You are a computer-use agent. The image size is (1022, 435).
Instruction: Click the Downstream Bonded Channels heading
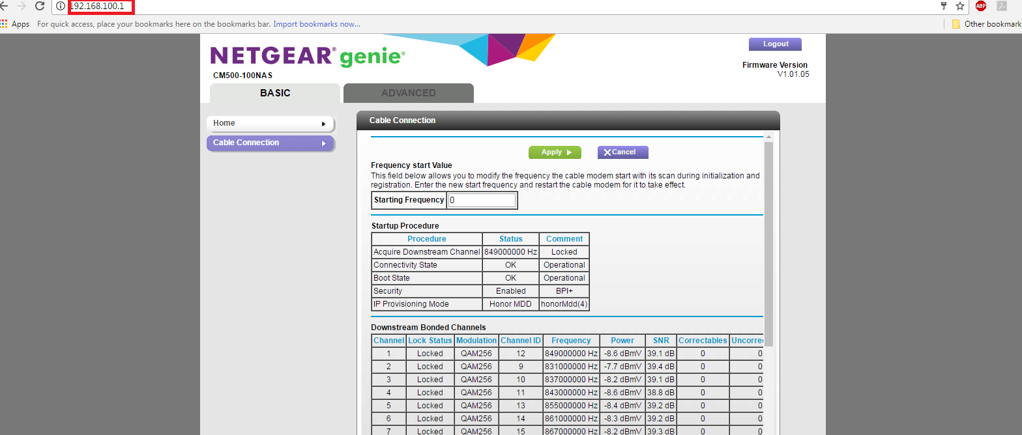coord(428,328)
